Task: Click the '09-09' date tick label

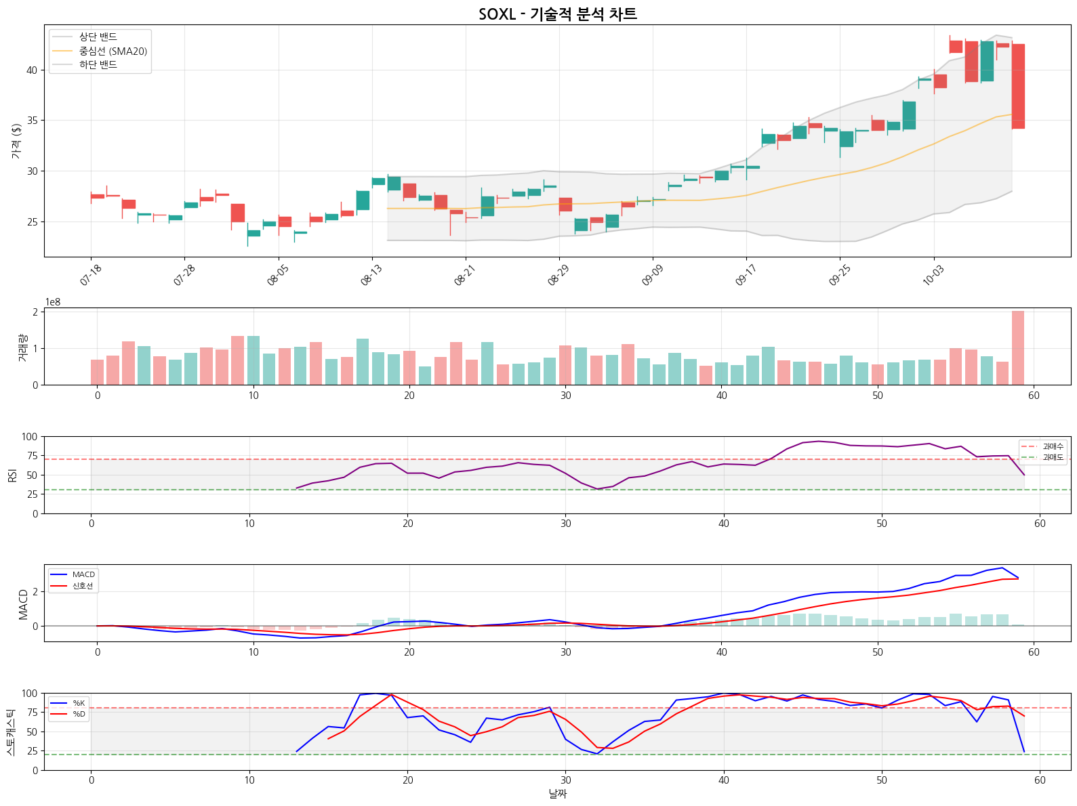Action: (653, 275)
